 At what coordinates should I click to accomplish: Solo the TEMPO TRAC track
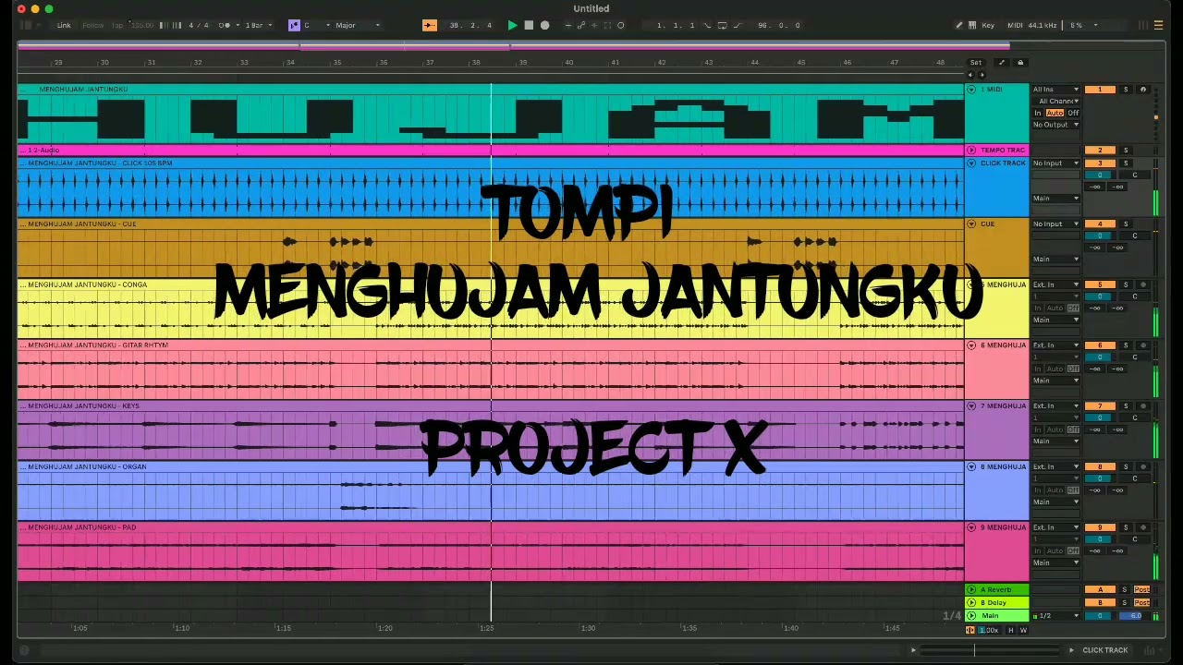[x=1126, y=151]
